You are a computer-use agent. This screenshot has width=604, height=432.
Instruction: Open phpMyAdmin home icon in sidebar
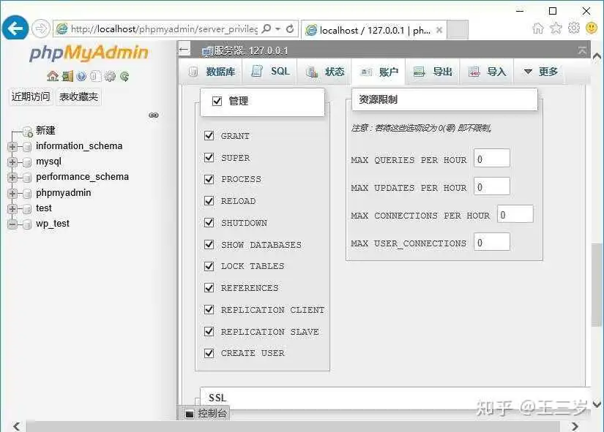[x=53, y=76]
